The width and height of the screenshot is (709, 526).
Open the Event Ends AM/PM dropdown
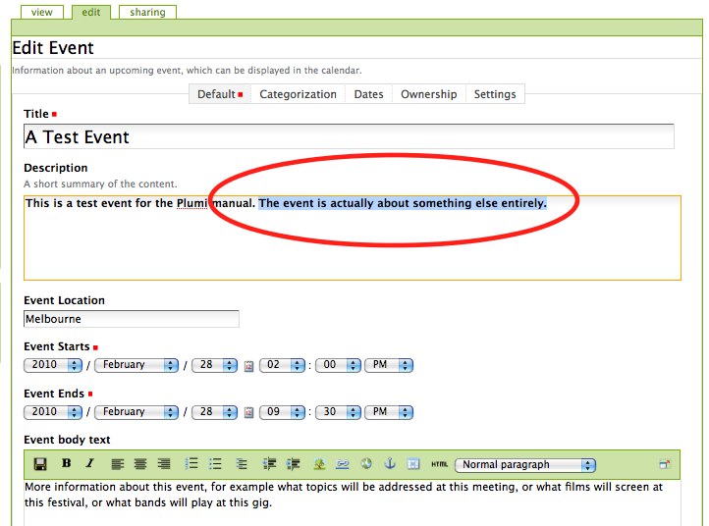[x=389, y=412]
